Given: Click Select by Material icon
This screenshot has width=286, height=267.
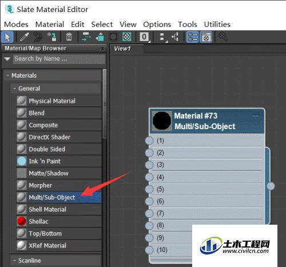Looking at the screenshot, I should coord(223,37).
